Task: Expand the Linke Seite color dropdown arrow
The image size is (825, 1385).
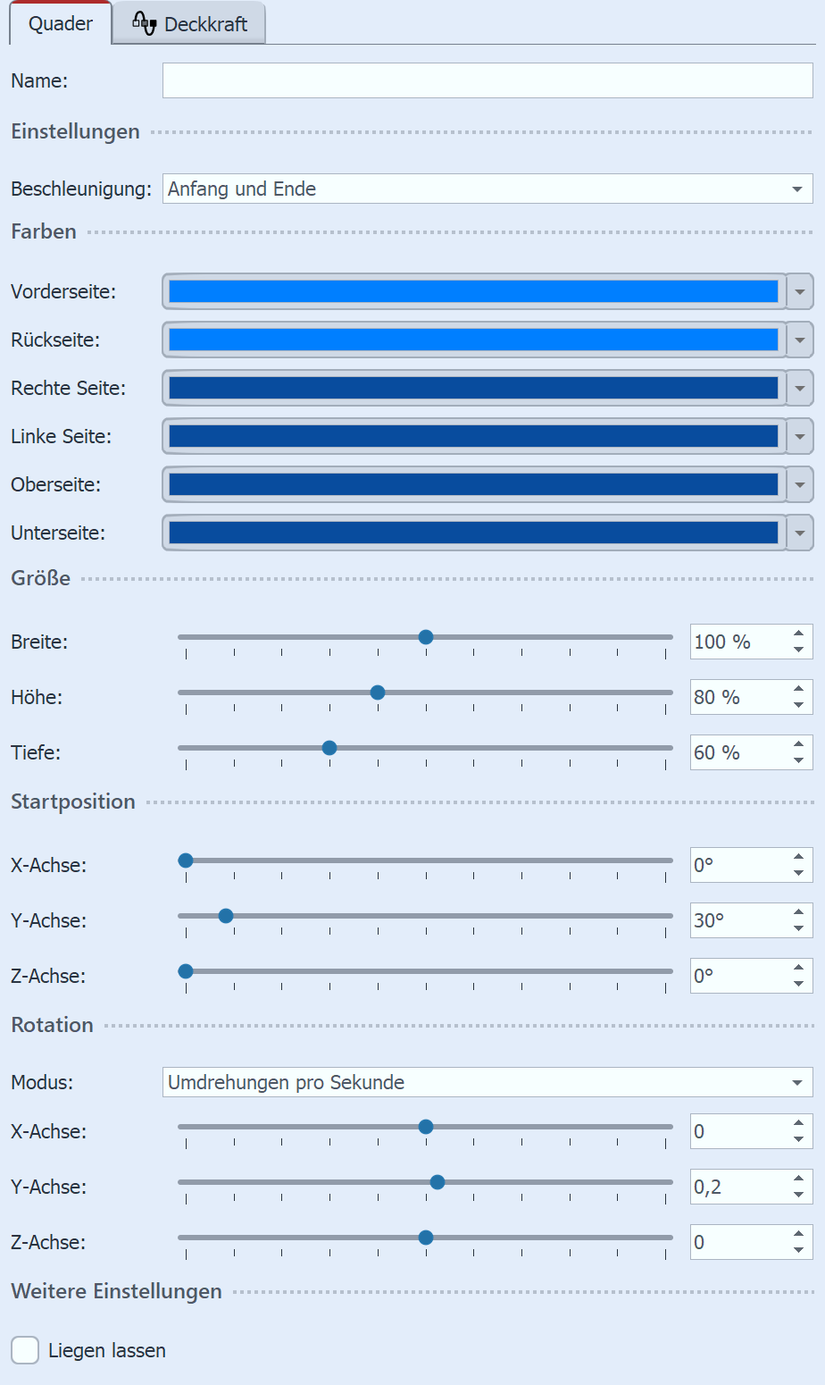Action: (800, 436)
